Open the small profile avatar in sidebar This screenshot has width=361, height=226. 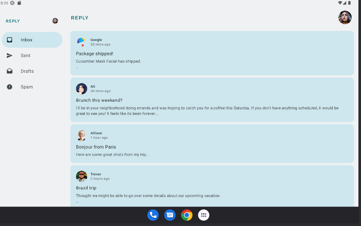tap(55, 21)
